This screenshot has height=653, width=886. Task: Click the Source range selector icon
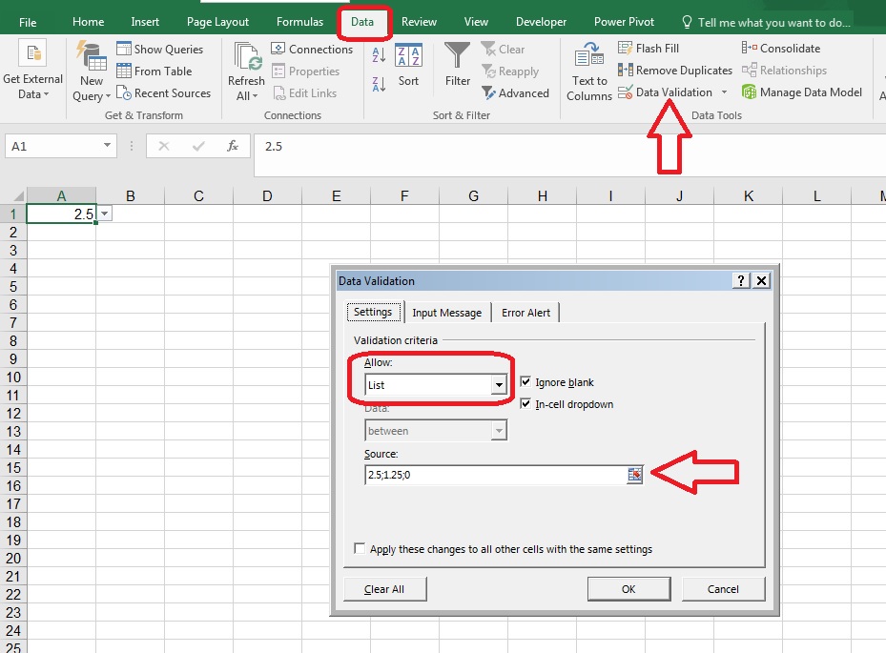[635, 475]
